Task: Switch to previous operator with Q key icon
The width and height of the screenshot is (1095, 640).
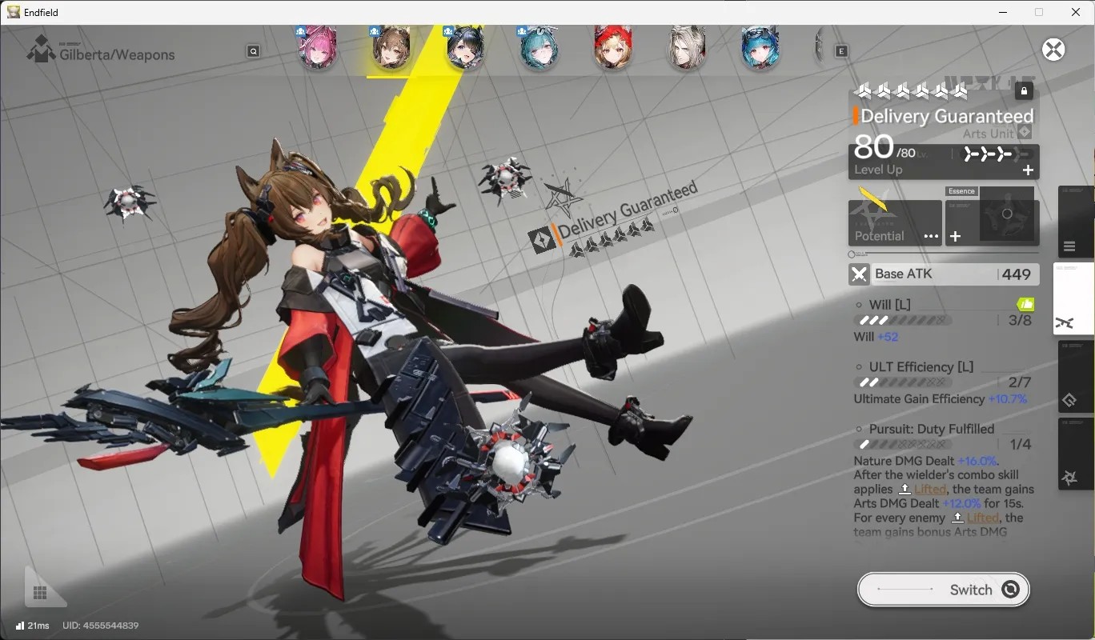Action: coord(253,51)
